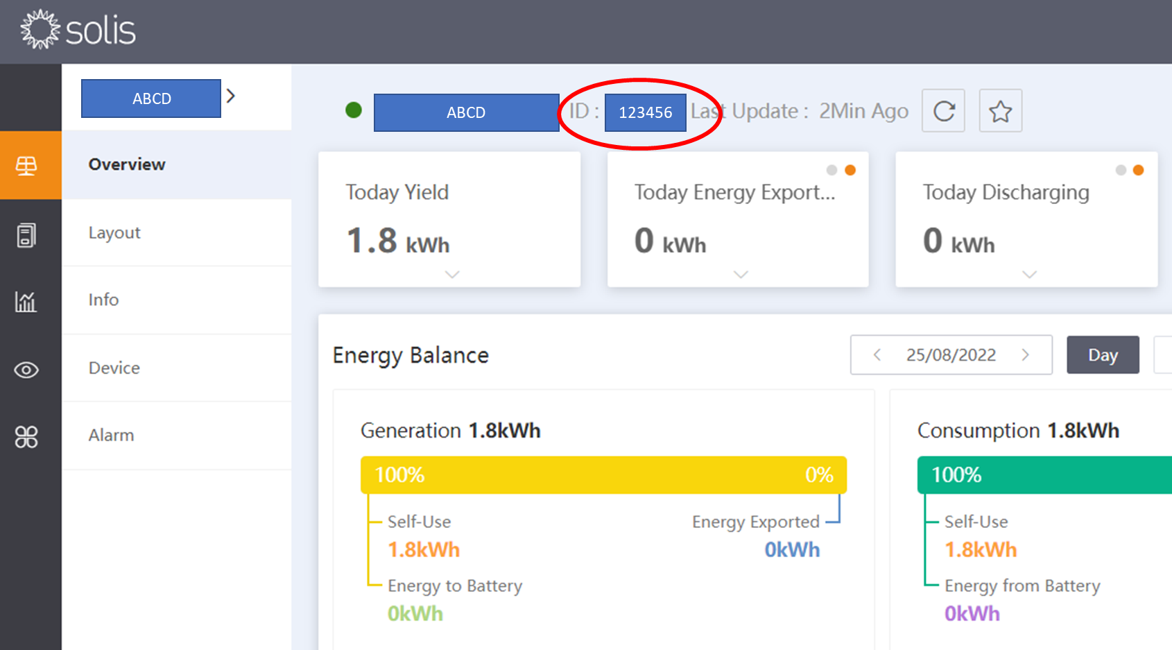This screenshot has height=650, width=1172.
Task: Click the eye monitoring icon in the sidebar
Action: tap(26, 370)
